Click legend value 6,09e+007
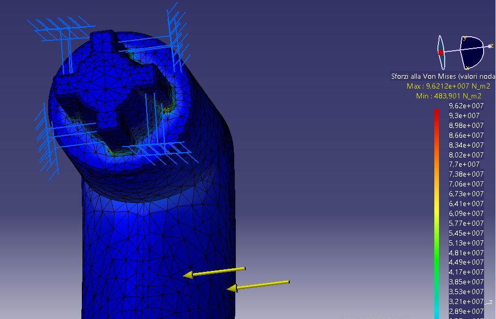Viewport: 496px width, 319px height. [466, 213]
